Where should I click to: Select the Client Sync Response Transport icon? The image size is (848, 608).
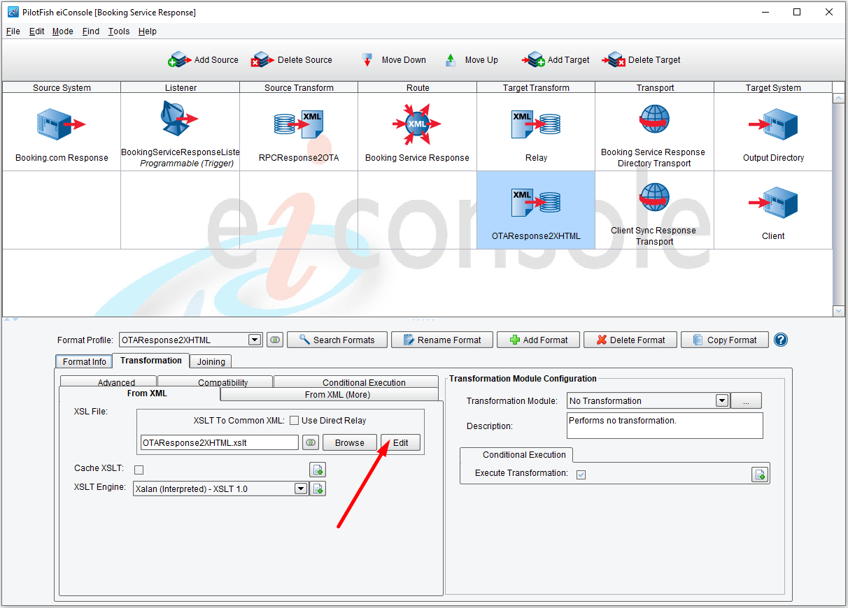tap(654, 198)
